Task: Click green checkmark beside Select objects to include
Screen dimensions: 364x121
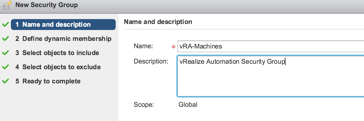Action: click(x=5, y=53)
